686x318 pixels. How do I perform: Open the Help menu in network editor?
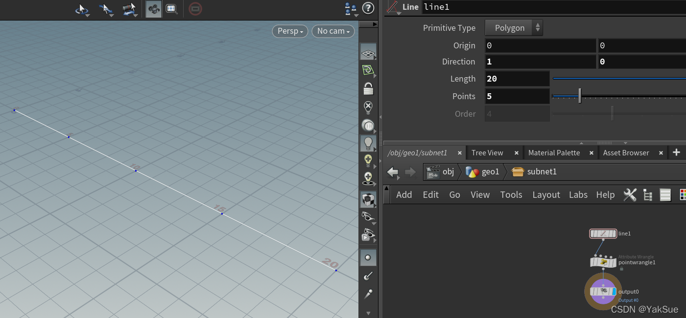tap(605, 195)
